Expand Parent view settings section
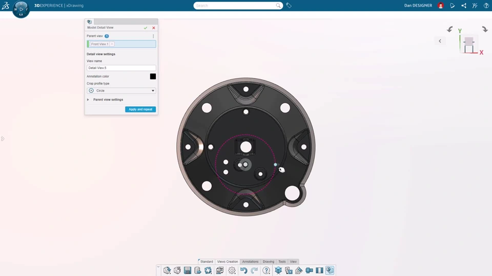This screenshot has width=492, height=276. [x=88, y=100]
